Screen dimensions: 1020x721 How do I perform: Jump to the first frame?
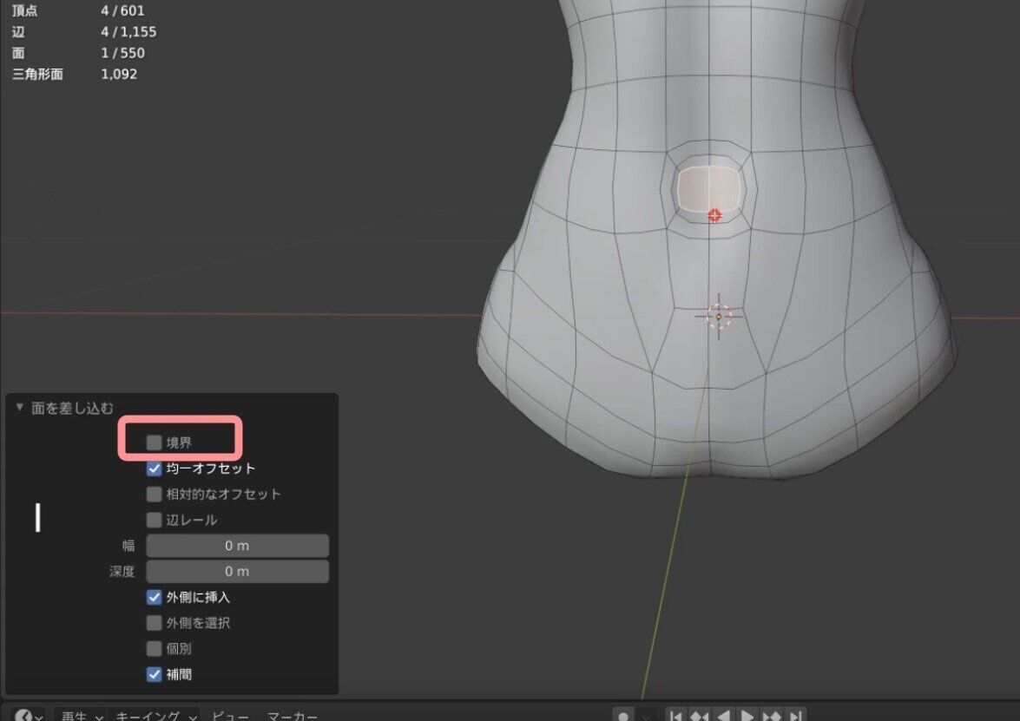(x=676, y=716)
